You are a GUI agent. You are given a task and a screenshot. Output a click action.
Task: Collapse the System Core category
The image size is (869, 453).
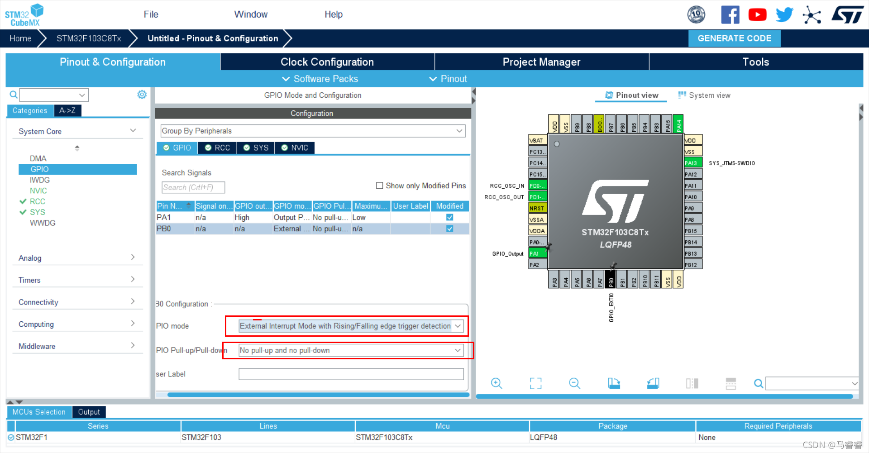tap(77, 131)
